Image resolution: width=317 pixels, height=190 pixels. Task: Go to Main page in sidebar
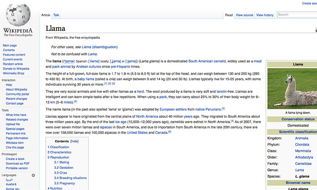pos(10,46)
